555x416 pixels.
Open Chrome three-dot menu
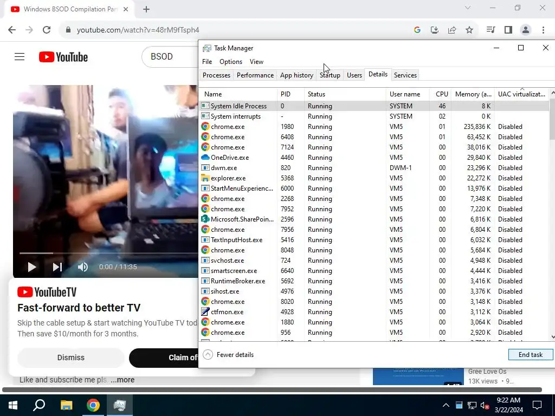click(x=543, y=30)
